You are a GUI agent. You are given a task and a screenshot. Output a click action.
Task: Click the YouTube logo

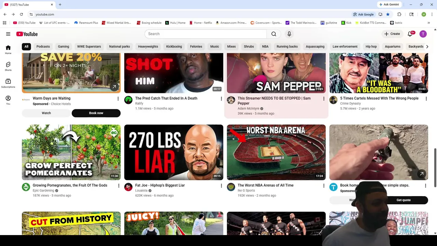27,34
